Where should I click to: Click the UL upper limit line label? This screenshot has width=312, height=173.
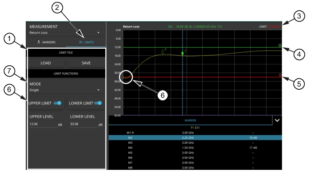280,46
